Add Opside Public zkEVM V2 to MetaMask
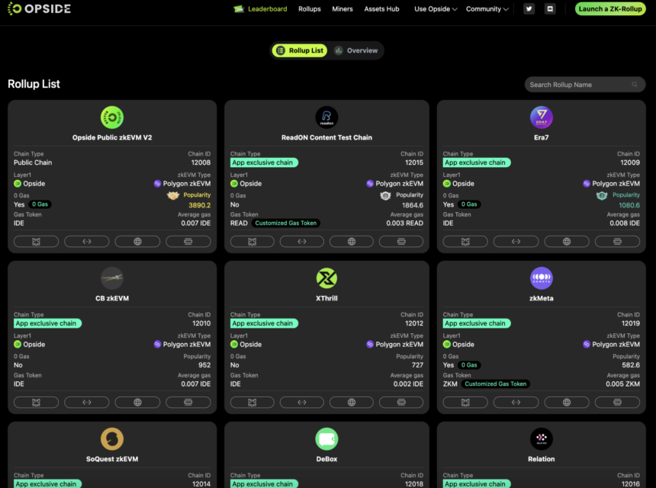Viewport: 656px width, 488px height. pyautogui.click(x=37, y=241)
